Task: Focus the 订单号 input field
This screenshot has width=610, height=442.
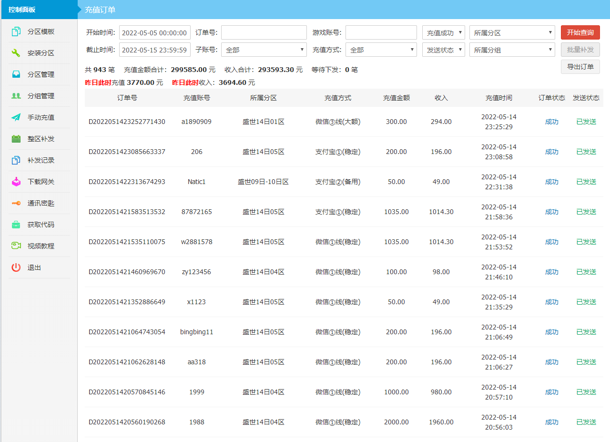Action: point(264,32)
